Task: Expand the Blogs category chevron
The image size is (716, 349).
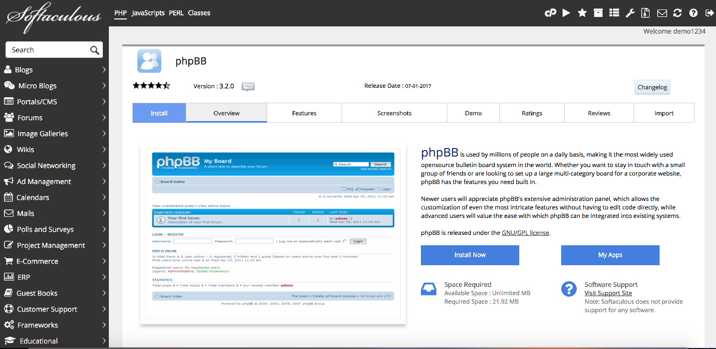Action: (104, 70)
